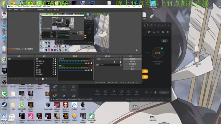Open the gift calendar icon in Douyu companion toolbar
This screenshot has width=221, height=124.
149,32
